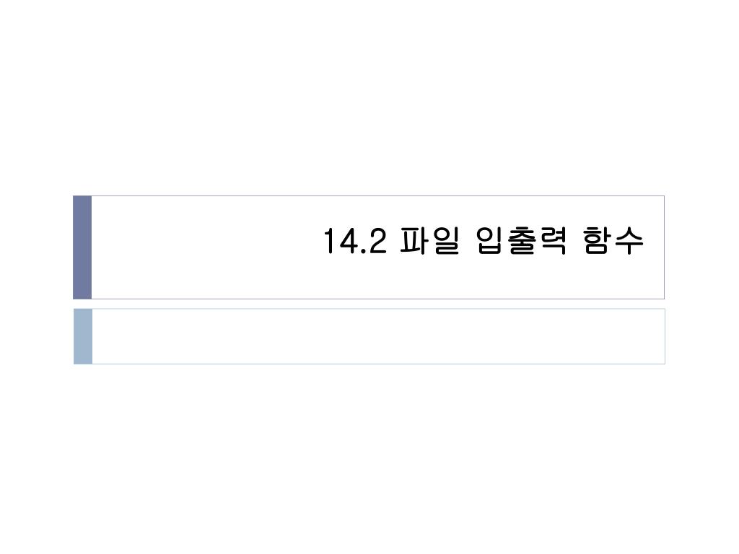
Task: Click the character '력' in the title
Action: (x=552, y=241)
